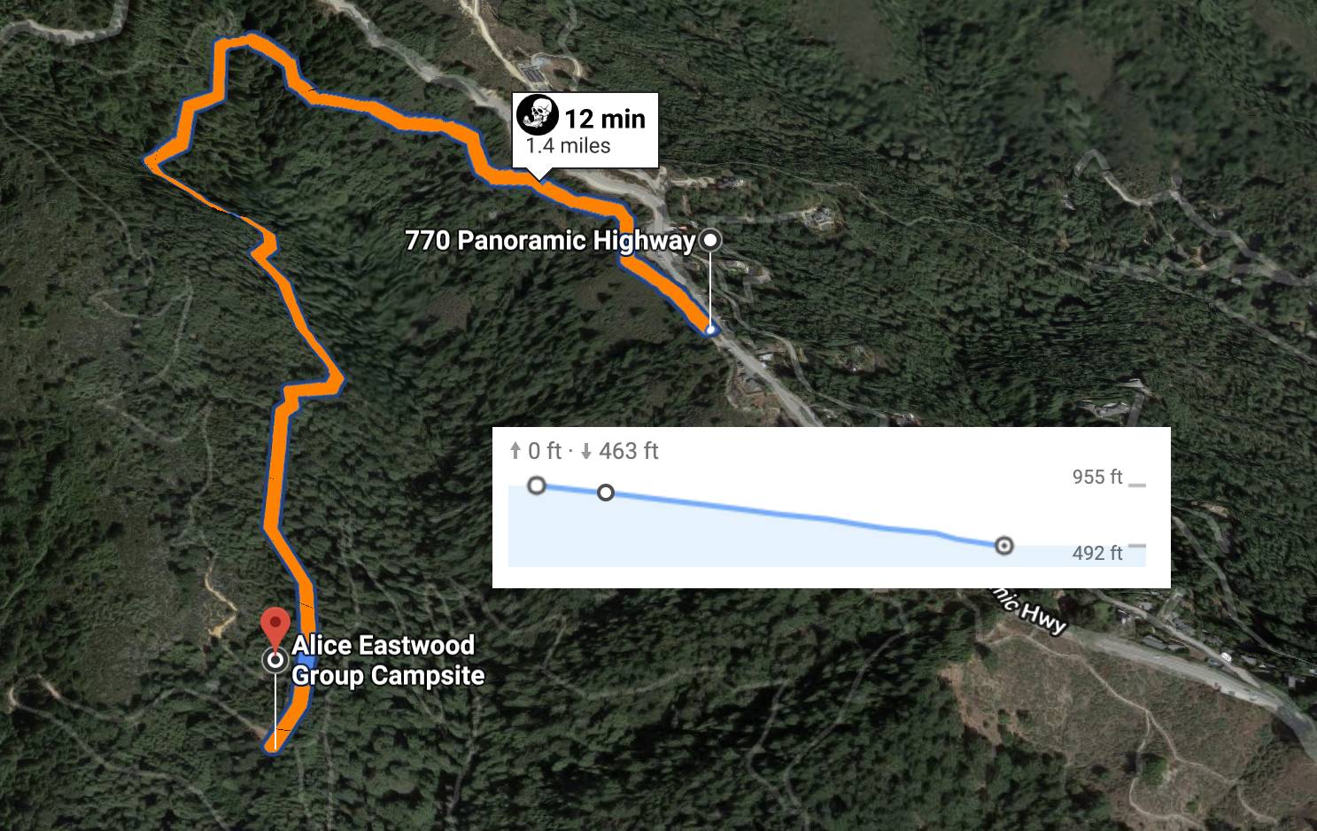The image size is (1317, 831).
Task: Click the 1.4 miles distance text
Action: [568, 146]
